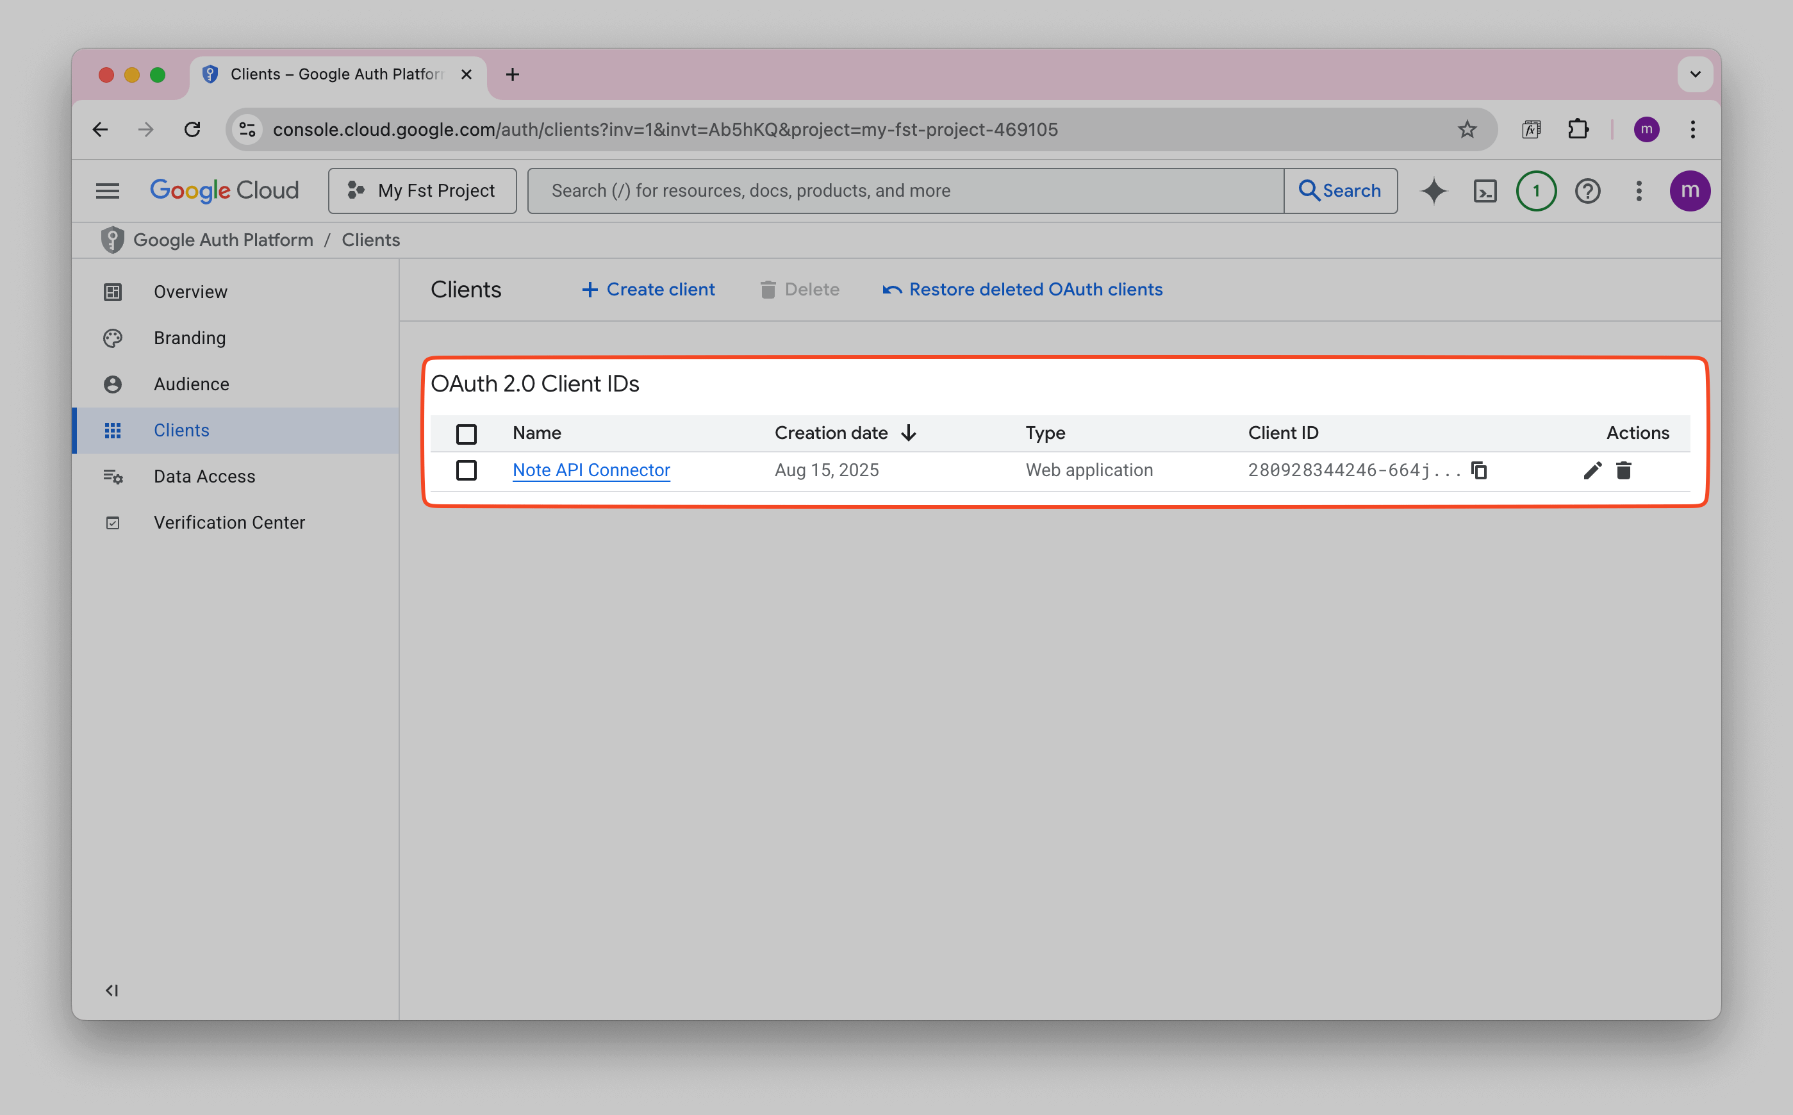This screenshot has width=1793, height=1115.
Task: Open the navigation hamburger menu
Action: pyautogui.click(x=108, y=190)
